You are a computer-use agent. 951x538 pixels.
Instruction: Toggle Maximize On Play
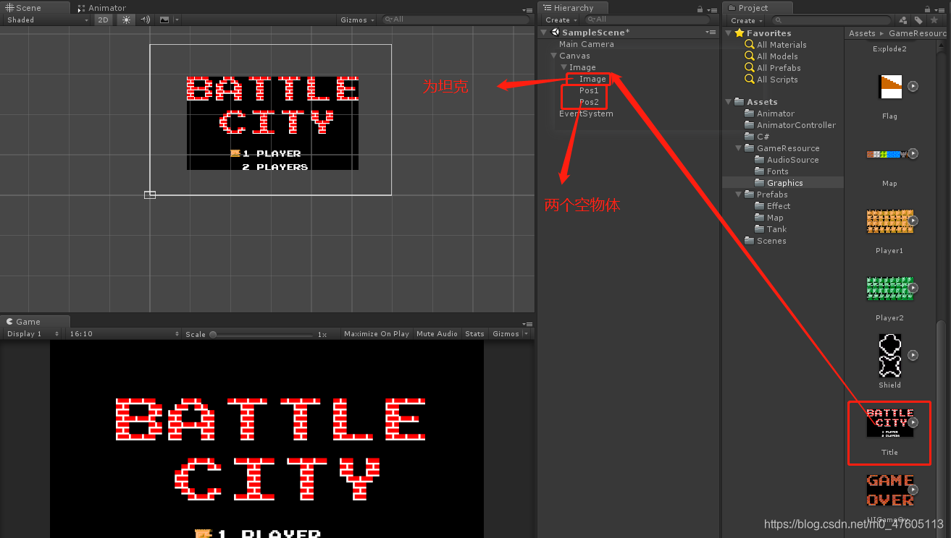click(377, 334)
